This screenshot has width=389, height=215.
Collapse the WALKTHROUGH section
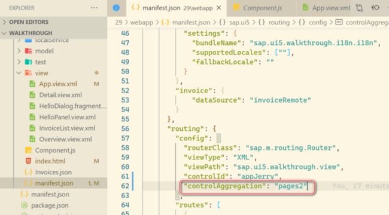click(31, 33)
